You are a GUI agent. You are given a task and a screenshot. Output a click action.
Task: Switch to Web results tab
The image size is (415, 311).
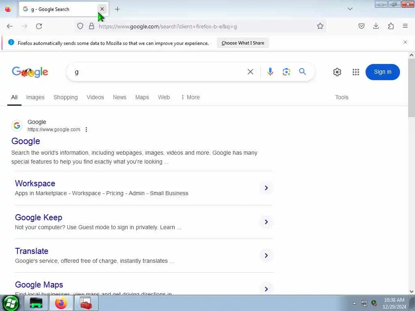click(x=164, y=97)
